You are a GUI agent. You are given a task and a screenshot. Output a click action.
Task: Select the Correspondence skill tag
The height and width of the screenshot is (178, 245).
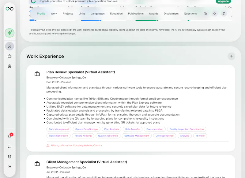164,136
